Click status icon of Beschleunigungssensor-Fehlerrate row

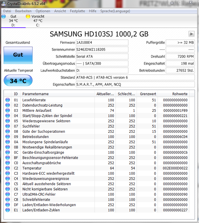[x=8, y=157]
